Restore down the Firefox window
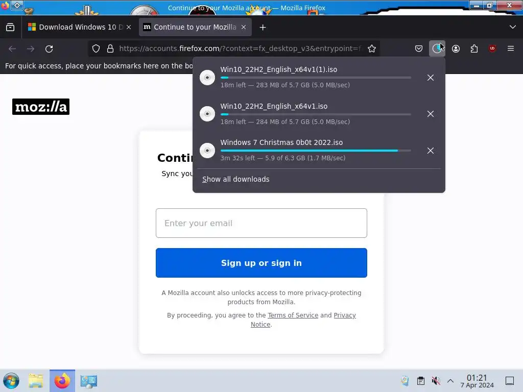This screenshot has width=523, height=392. pos(490,5)
